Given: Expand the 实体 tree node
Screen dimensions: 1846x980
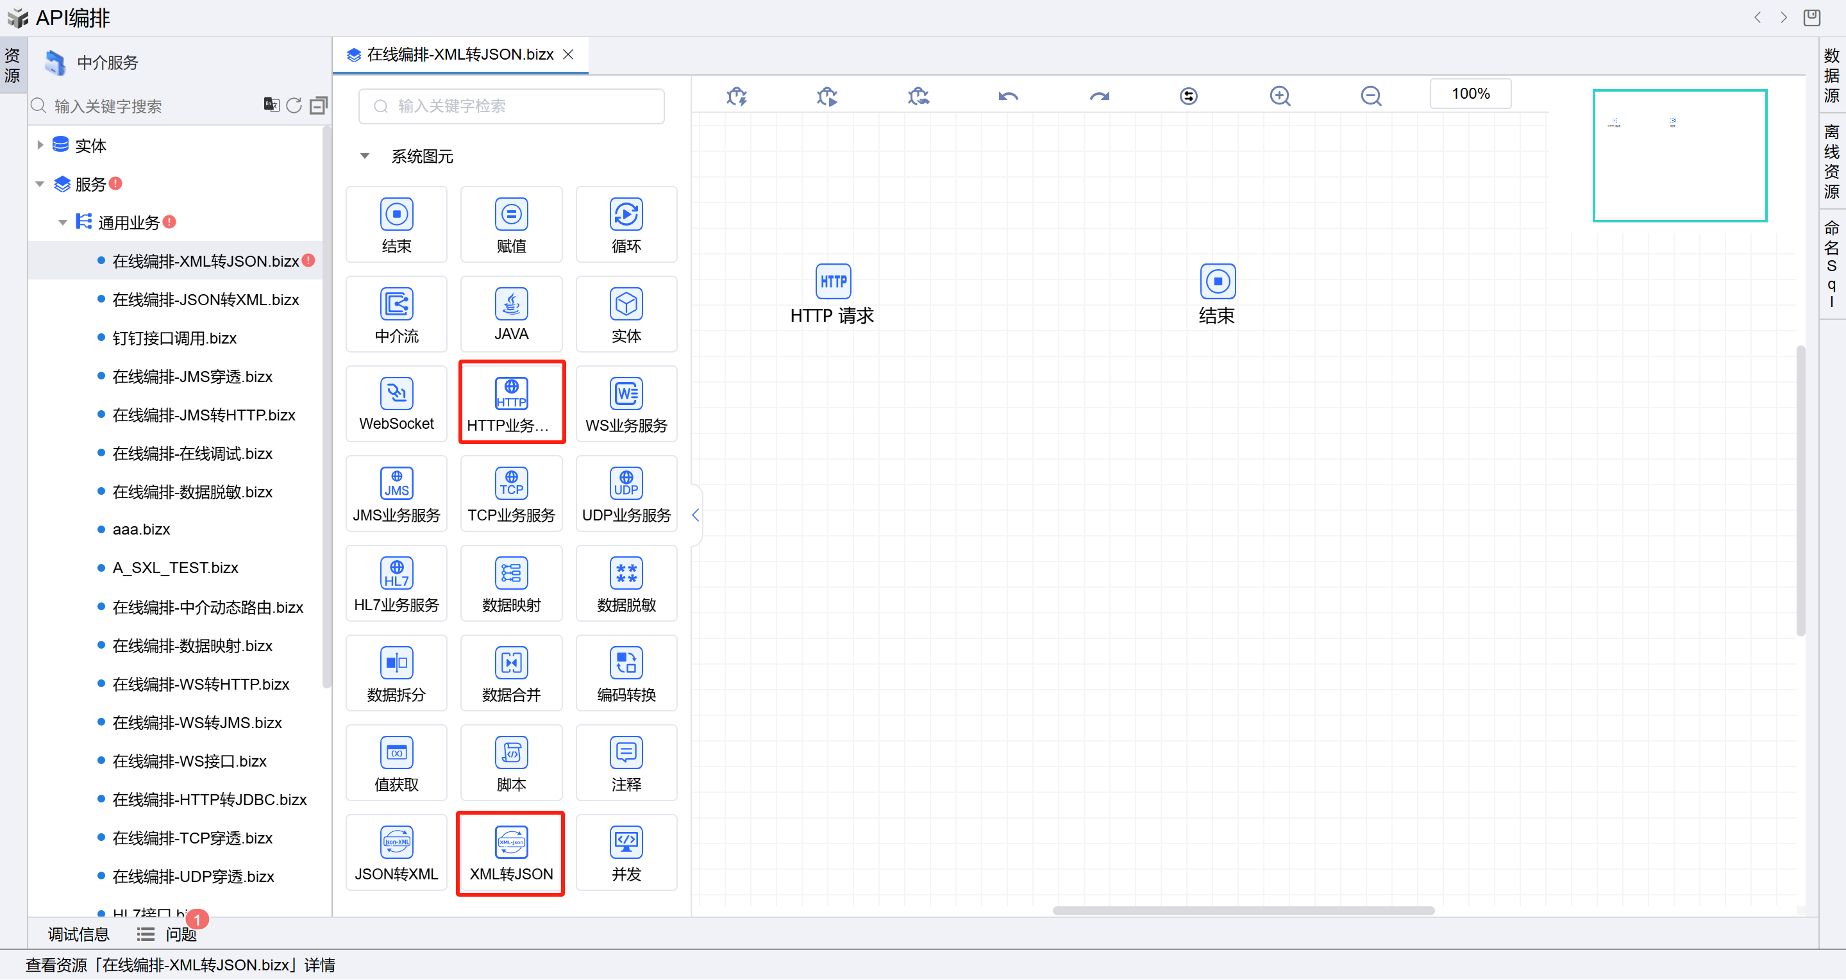Looking at the screenshot, I should pos(40,145).
